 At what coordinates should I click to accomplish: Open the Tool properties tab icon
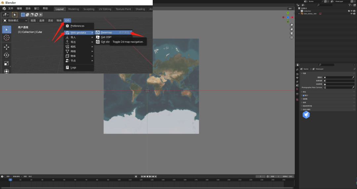297,70
